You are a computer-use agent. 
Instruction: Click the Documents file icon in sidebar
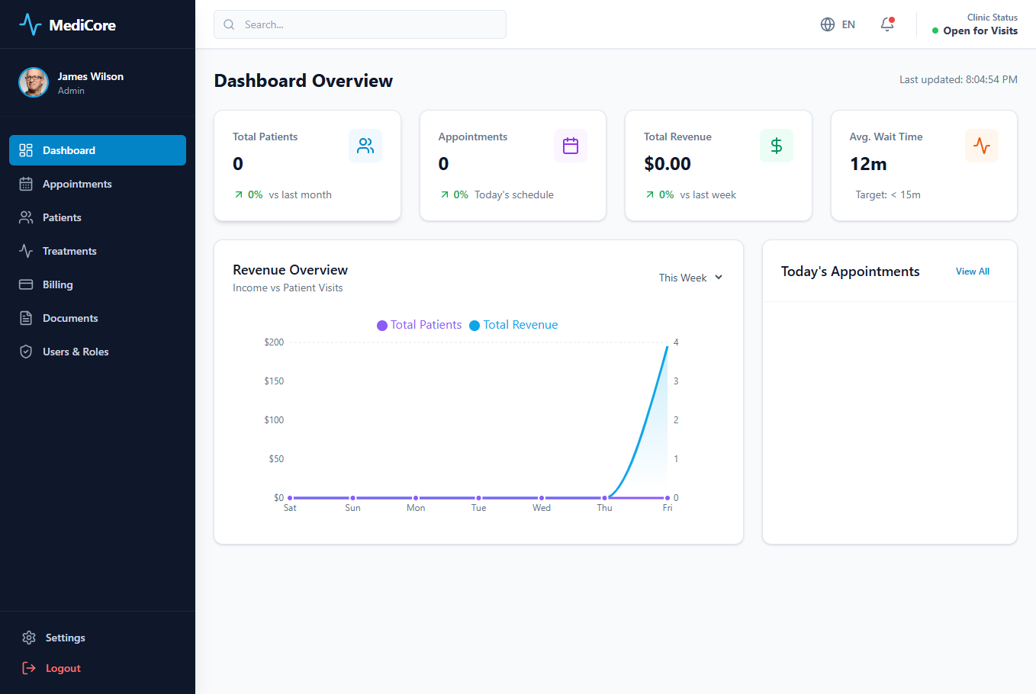click(x=26, y=318)
